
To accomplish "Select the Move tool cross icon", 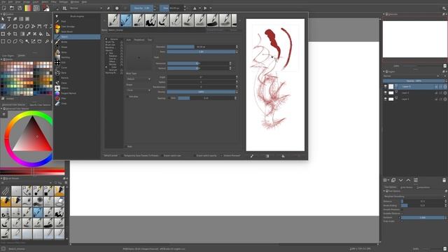I will point(9,34).
